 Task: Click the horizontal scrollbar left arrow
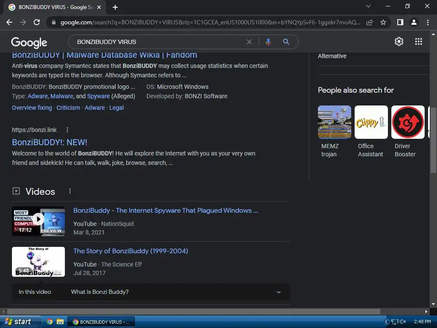point(3,311)
